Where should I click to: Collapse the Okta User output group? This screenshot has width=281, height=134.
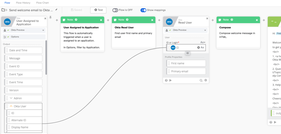[x=11, y=106]
